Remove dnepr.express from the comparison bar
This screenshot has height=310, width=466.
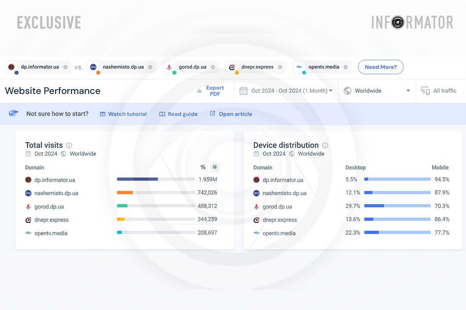280,67
